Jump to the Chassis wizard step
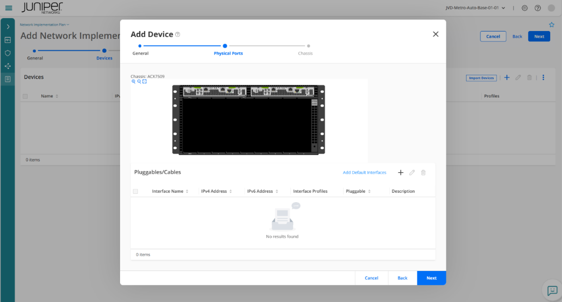Screen dimensions: 562x302 (x=308, y=46)
